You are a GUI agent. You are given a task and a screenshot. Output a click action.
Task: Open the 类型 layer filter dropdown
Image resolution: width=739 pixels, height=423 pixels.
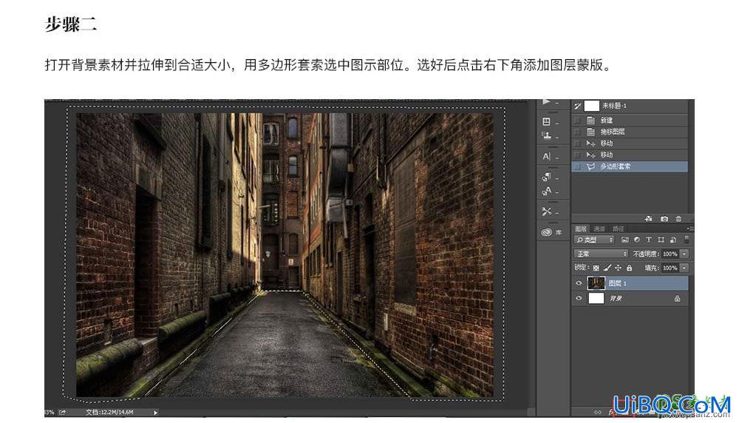pyautogui.click(x=594, y=240)
